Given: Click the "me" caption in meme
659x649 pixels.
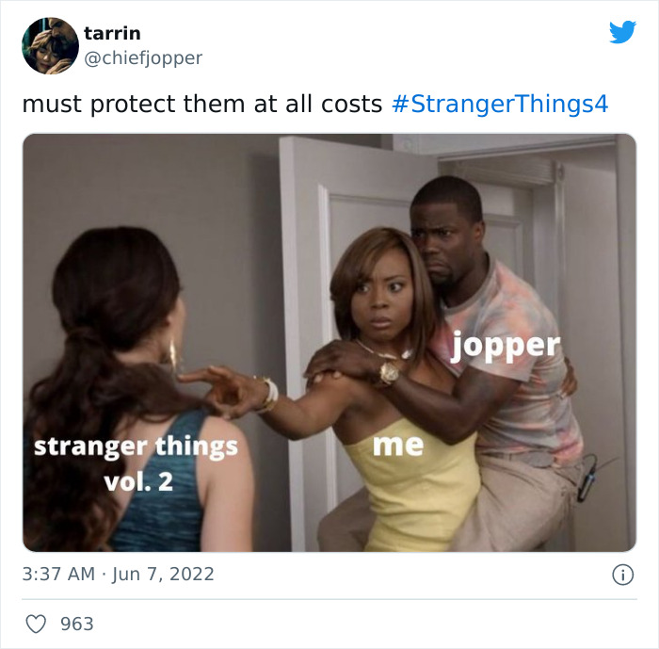Looking at the screenshot, I should 398,445.
